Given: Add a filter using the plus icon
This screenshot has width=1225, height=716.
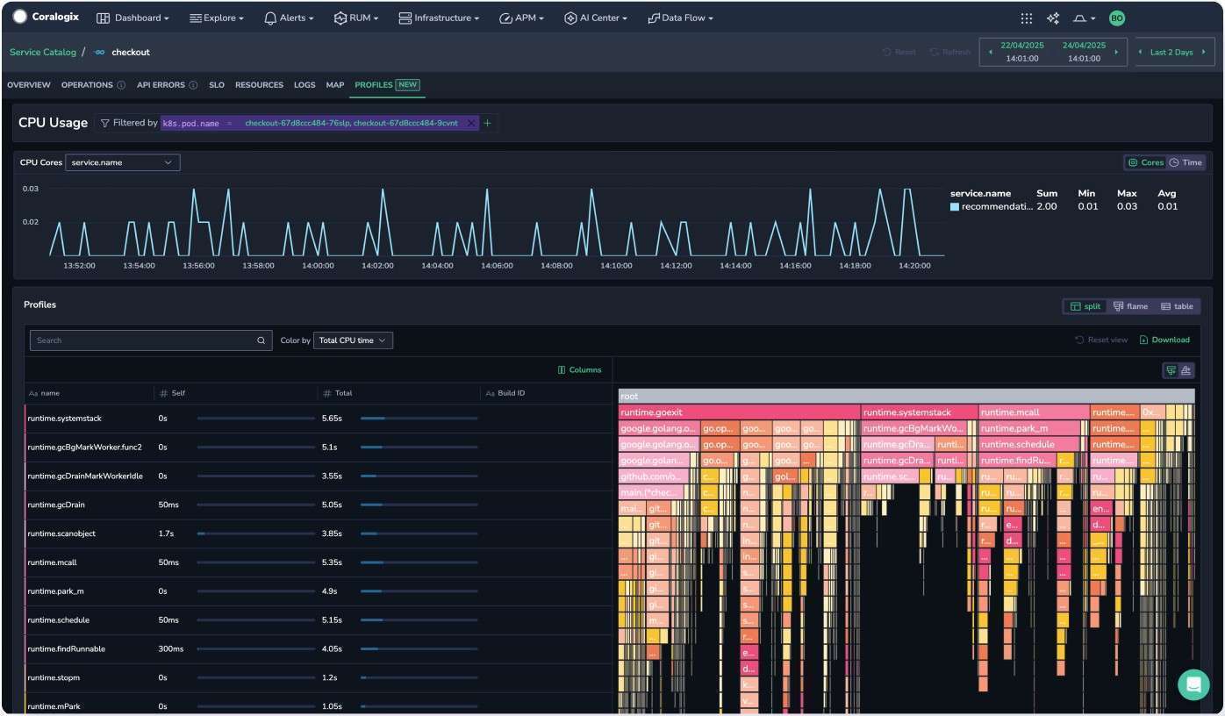Looking at the screenshot, I should (x=487, y=123).
